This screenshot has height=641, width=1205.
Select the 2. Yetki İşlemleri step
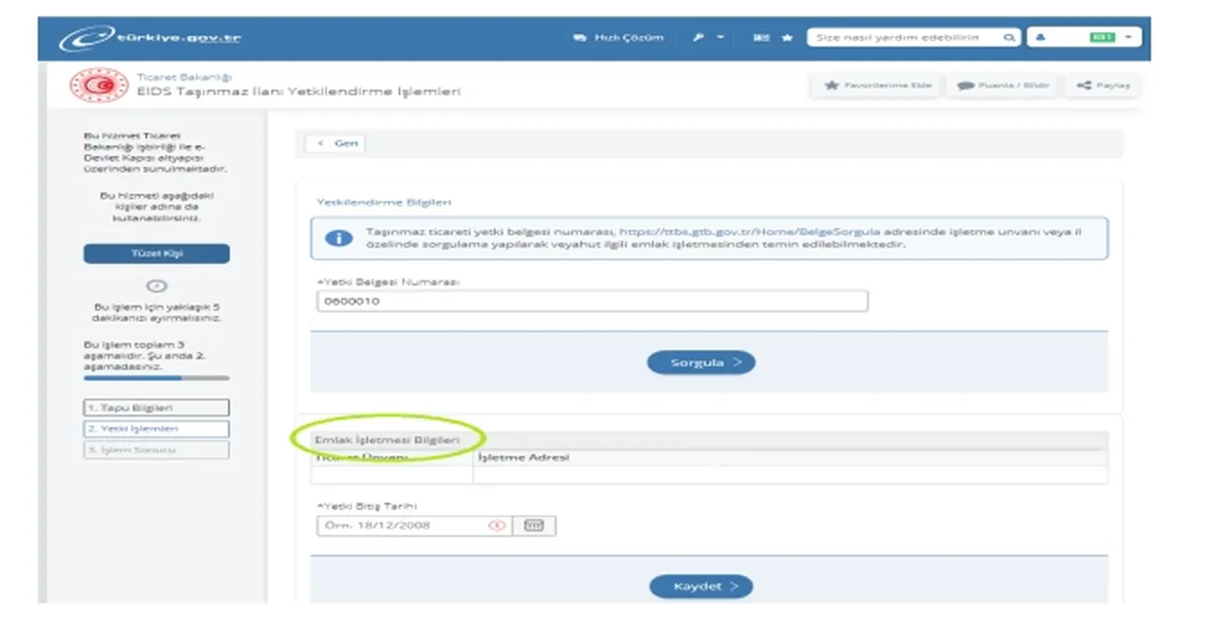[156, 429]
